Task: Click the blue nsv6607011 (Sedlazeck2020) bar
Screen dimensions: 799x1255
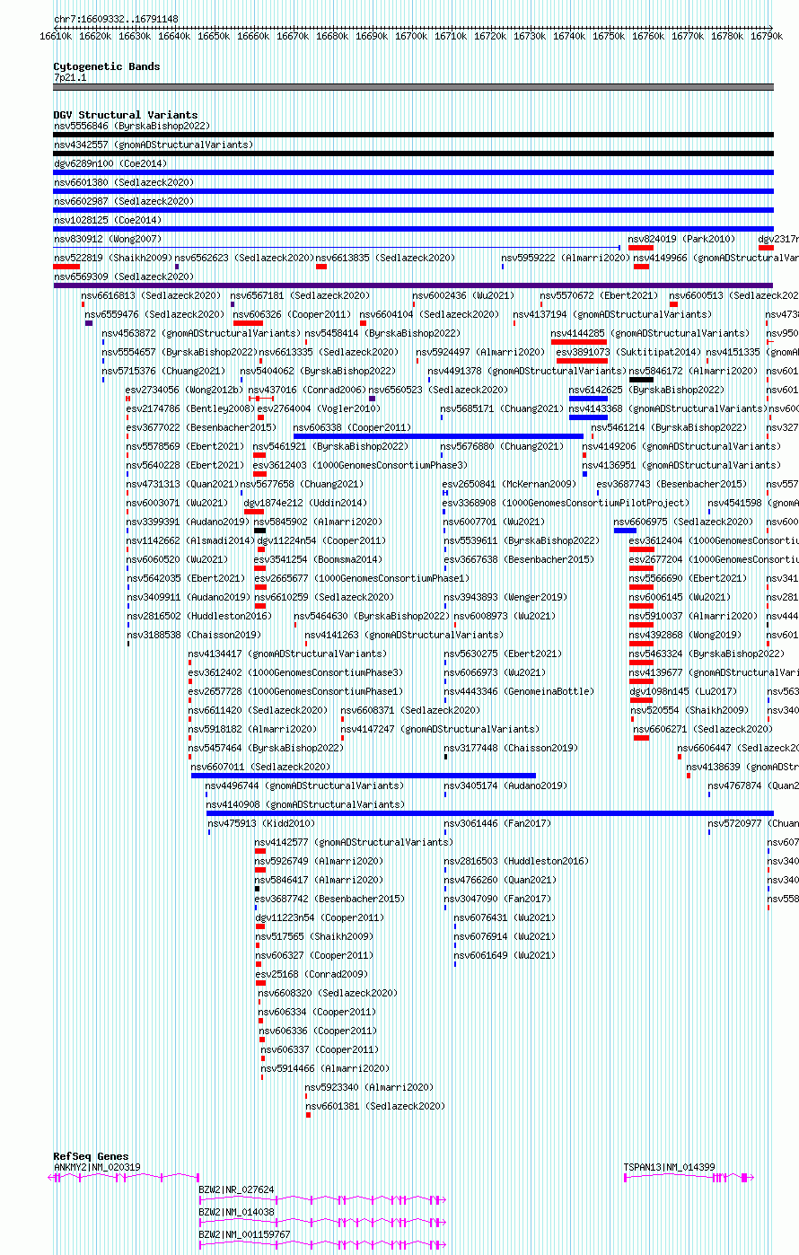Action: [364, 776]
